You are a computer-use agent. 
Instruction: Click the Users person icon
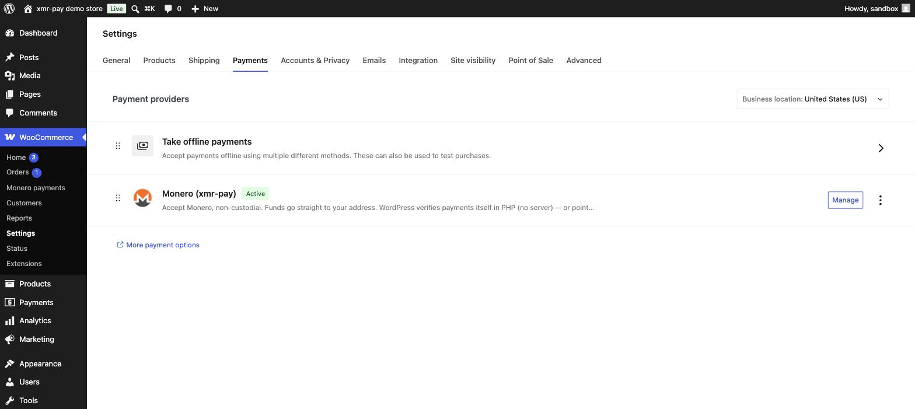pyautogui.click(x=10, y=382)
